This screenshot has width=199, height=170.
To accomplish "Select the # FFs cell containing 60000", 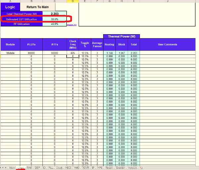I will tap(55, 53).
